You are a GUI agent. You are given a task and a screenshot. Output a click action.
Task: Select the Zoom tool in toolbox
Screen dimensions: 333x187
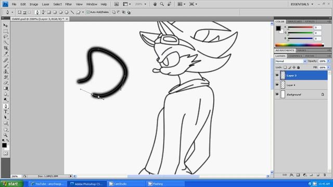pos(6,135)
